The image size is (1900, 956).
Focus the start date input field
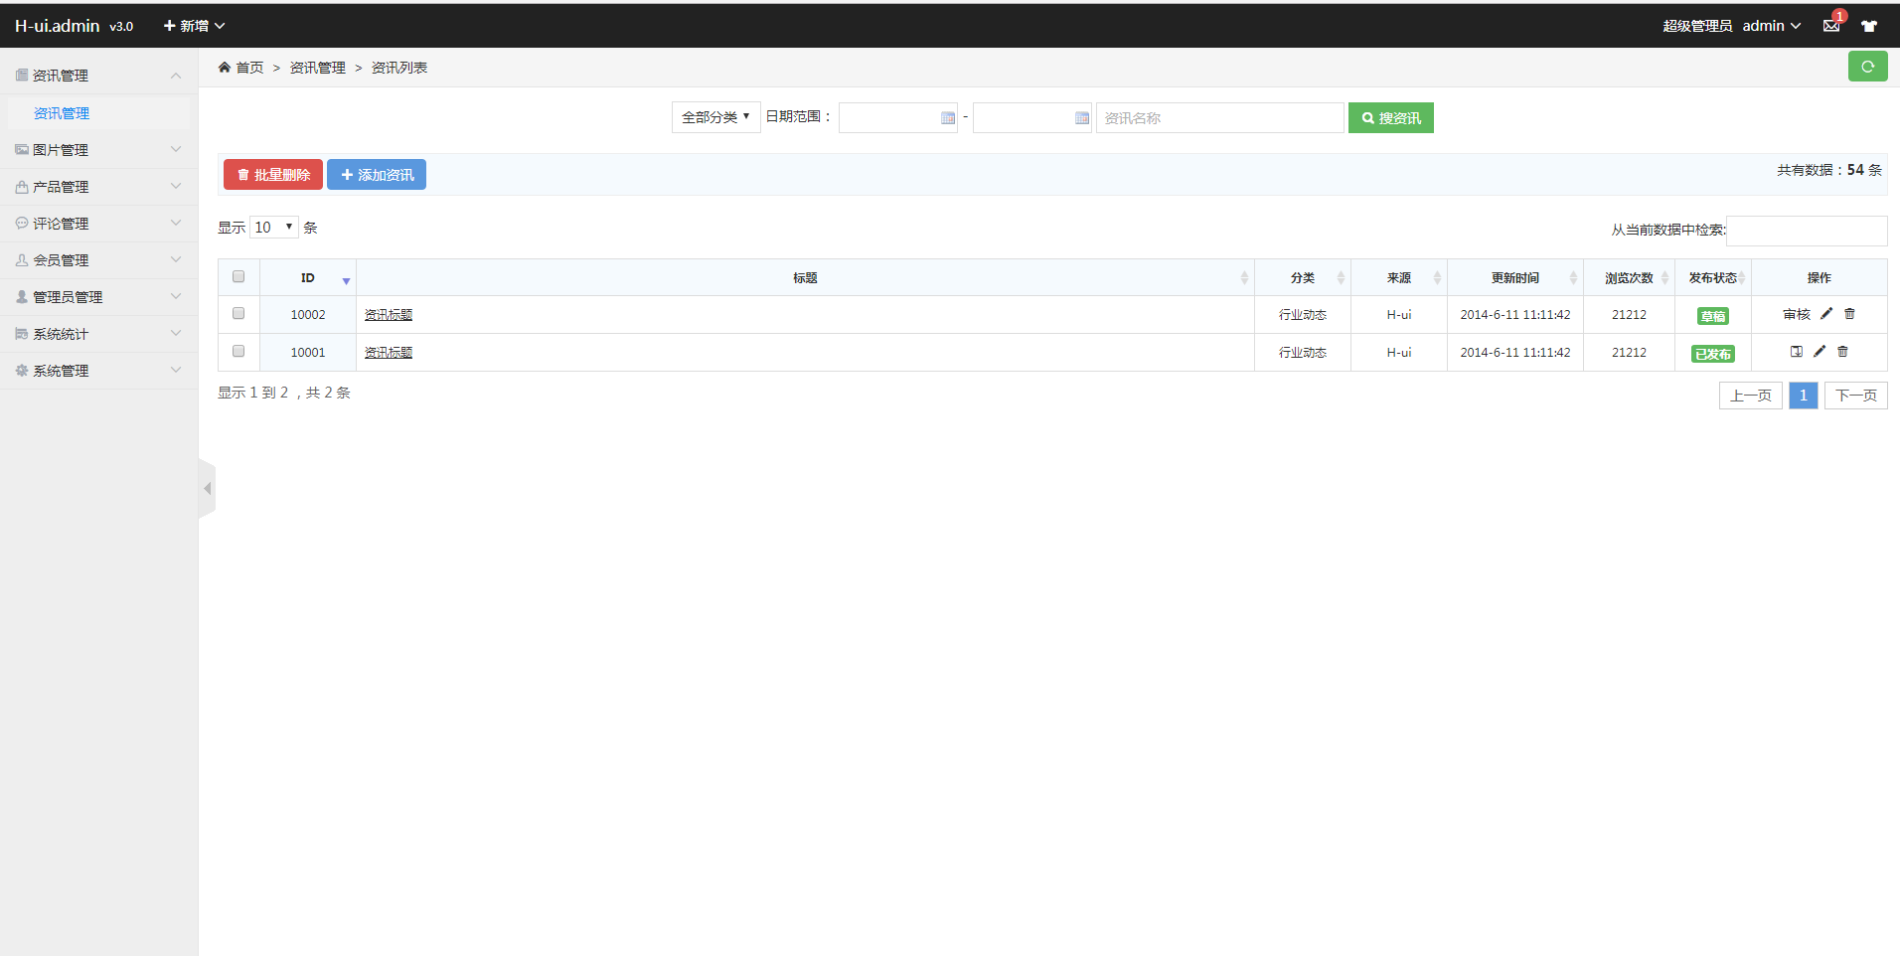[x=898, y=117]
